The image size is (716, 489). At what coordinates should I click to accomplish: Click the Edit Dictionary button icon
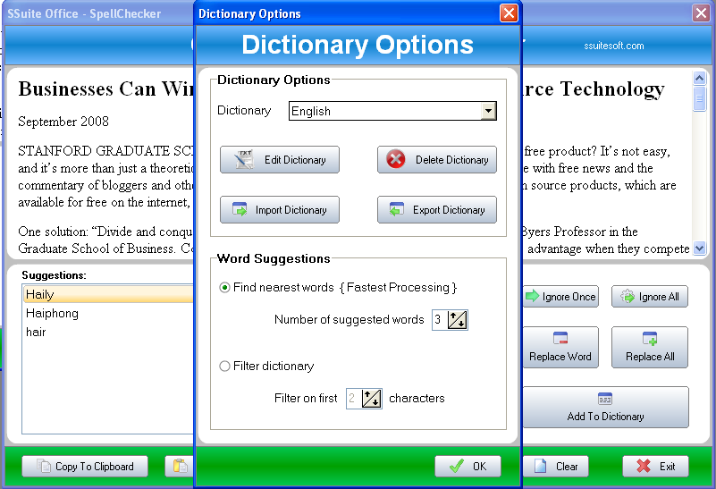(x=244, y=160)
